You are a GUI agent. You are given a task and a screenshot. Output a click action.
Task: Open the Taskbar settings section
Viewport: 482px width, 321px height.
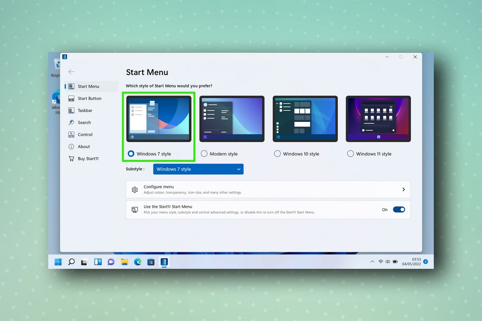pyautogui.click(x=84, y=110)
